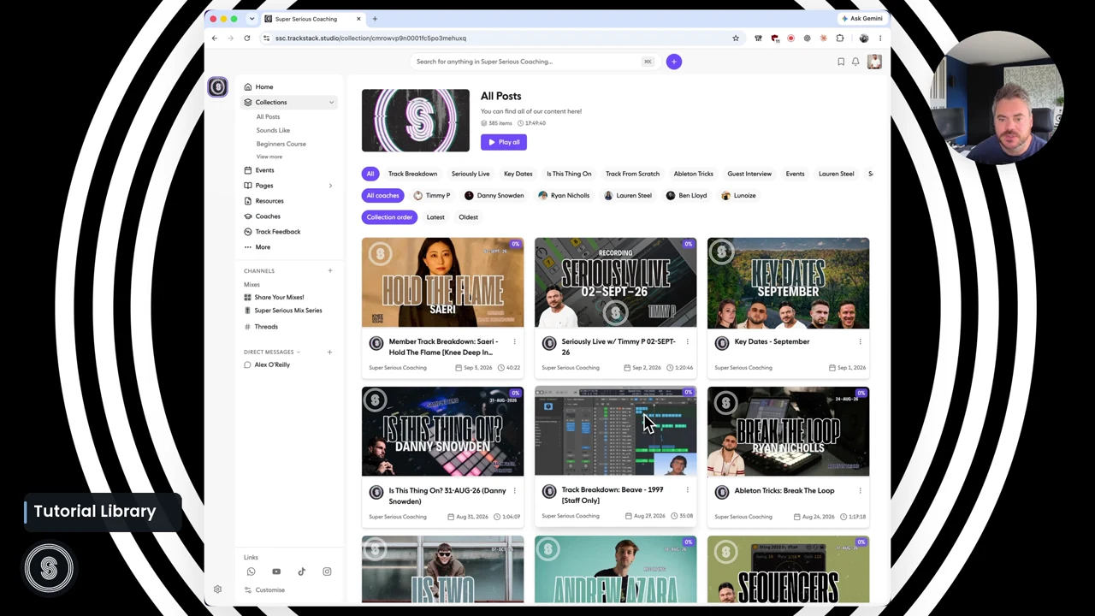Image resolution: width=1095 pixels, height=616 pixels.
Task: Start a new direct message with plus
Action: coord(329,352)
